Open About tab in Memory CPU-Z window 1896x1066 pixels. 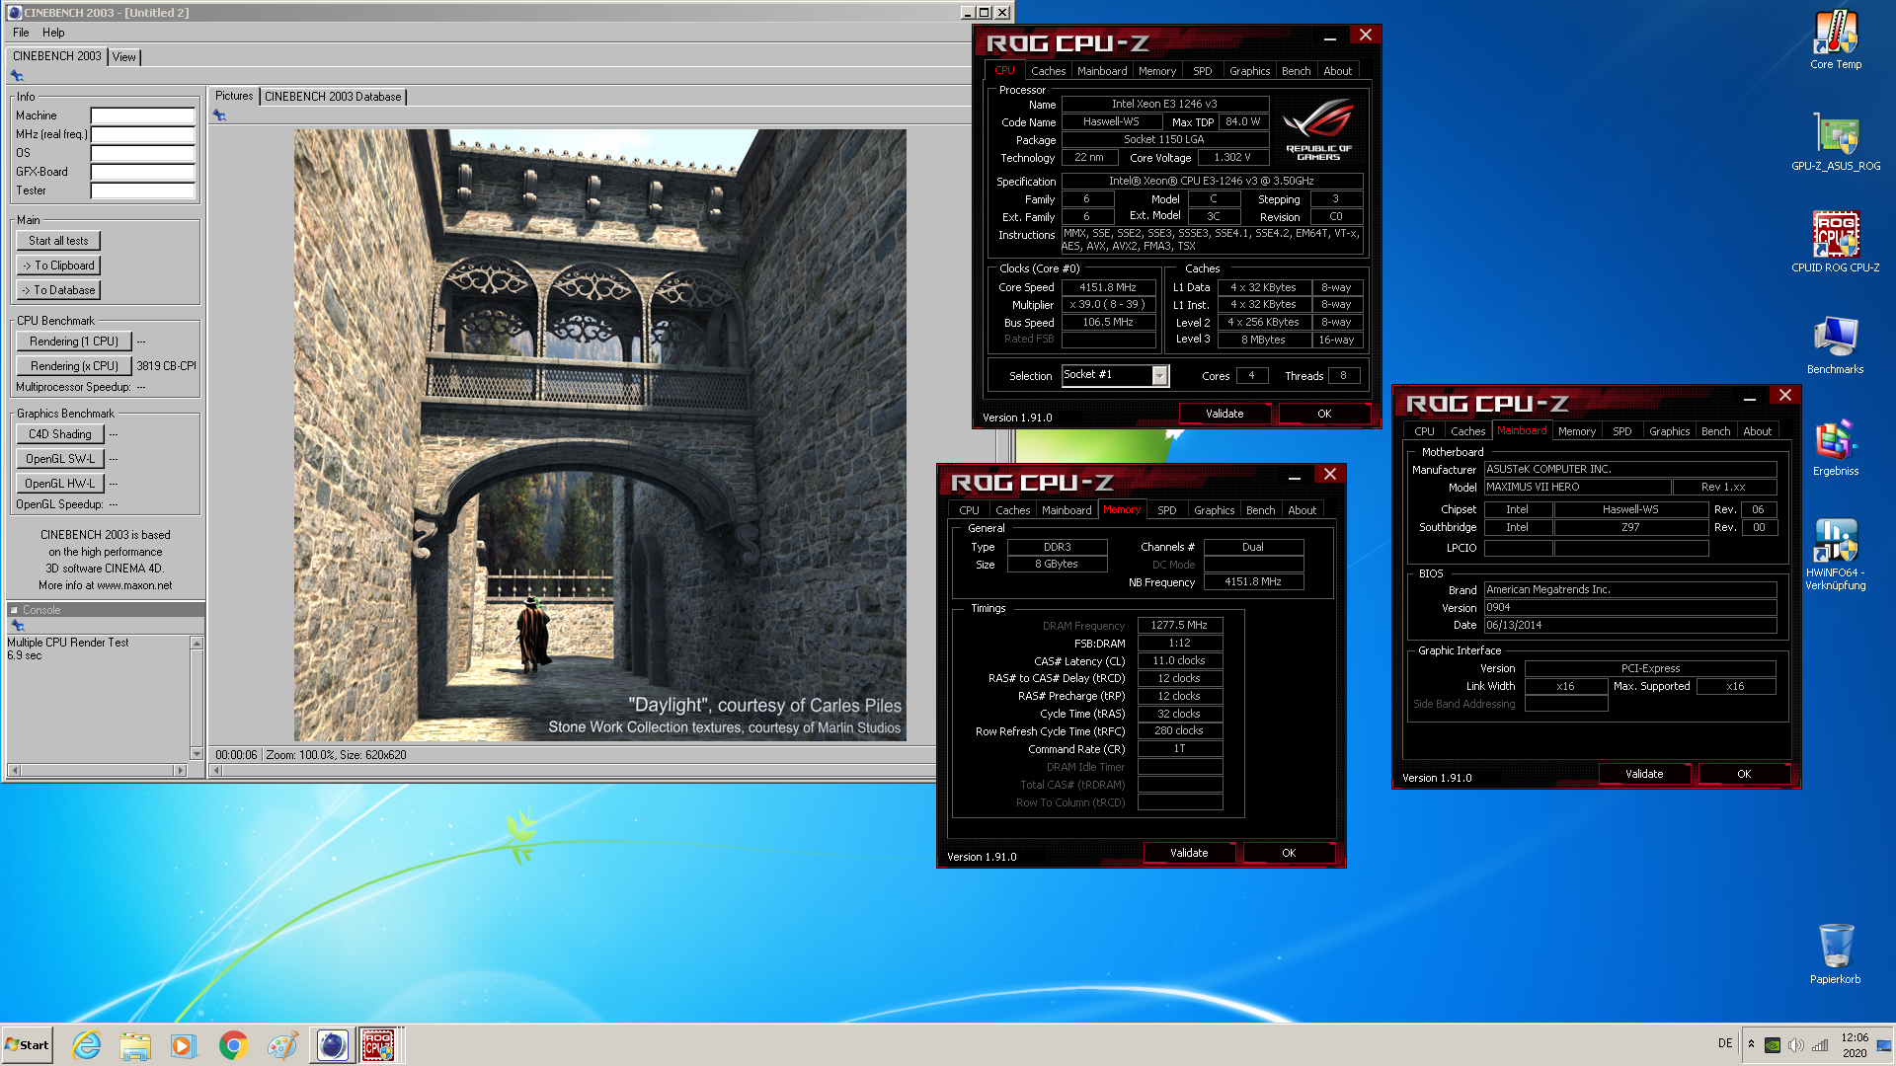[x=1302, y=510]
